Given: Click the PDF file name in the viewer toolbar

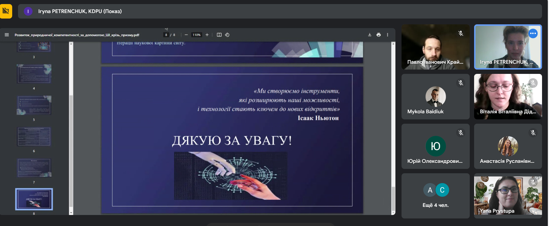Looking at the screenshot, I should [x=77, y=35].
